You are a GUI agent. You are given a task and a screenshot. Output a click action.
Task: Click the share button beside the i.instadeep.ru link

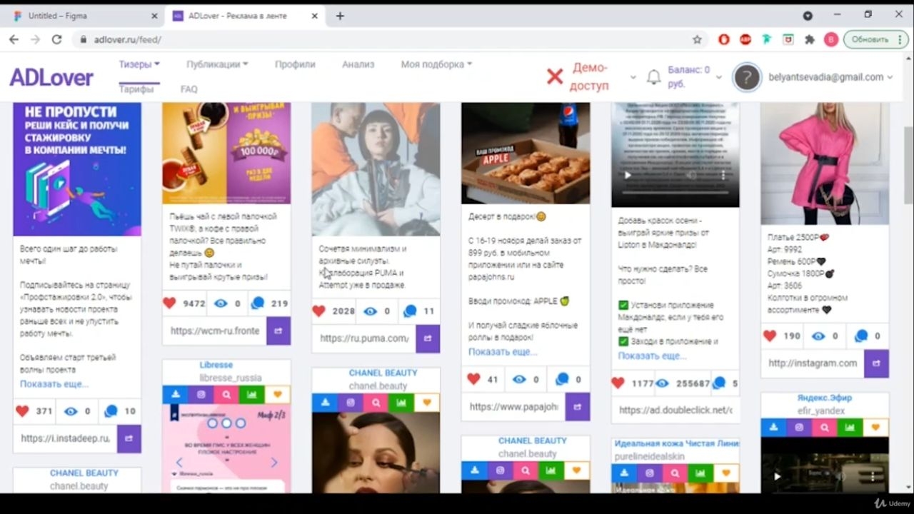(x=129, y=438)
